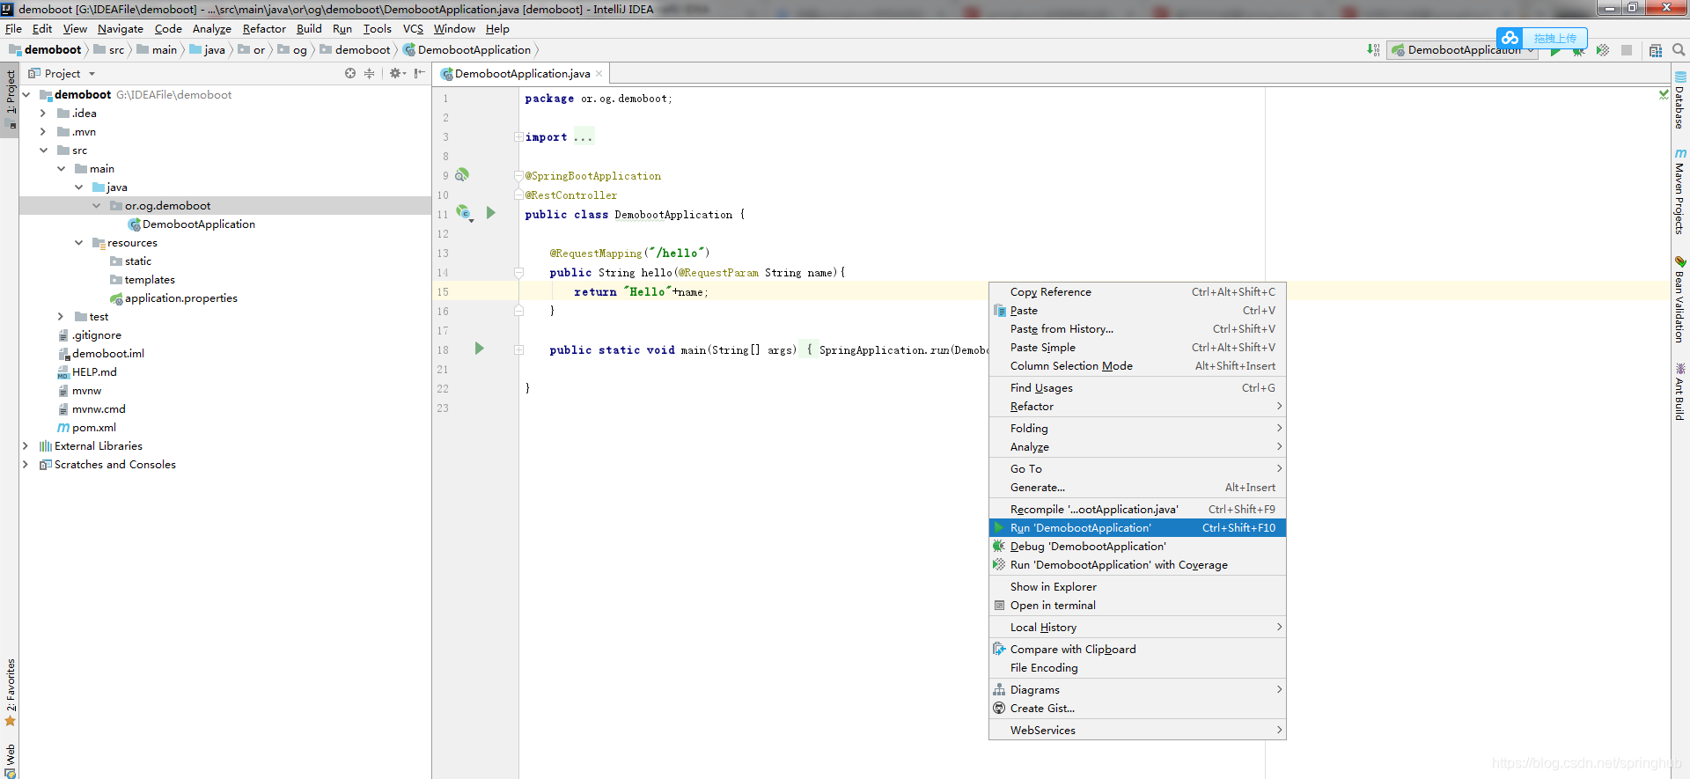Viewport: 1690px width, 779px height.
Task: Open the run configuration dropdown
Action: pos(1461,50)
